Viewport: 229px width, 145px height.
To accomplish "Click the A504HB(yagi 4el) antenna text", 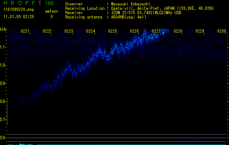I will (x=129, y=17).
